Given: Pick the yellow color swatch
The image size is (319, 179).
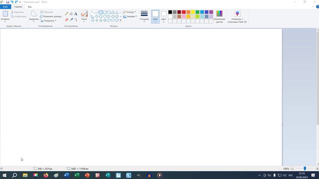Looking at the screenshot, I should tap(193, 12).
